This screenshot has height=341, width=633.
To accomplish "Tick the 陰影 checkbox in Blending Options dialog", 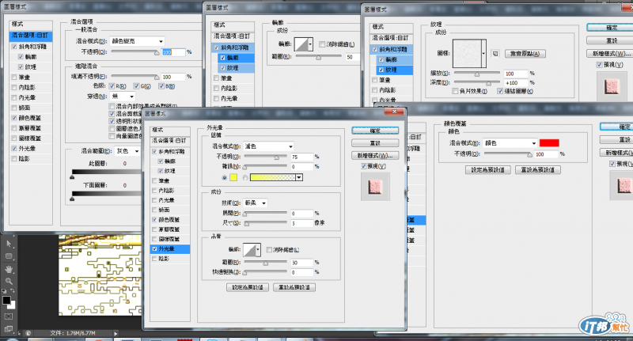I will [14, 158].
